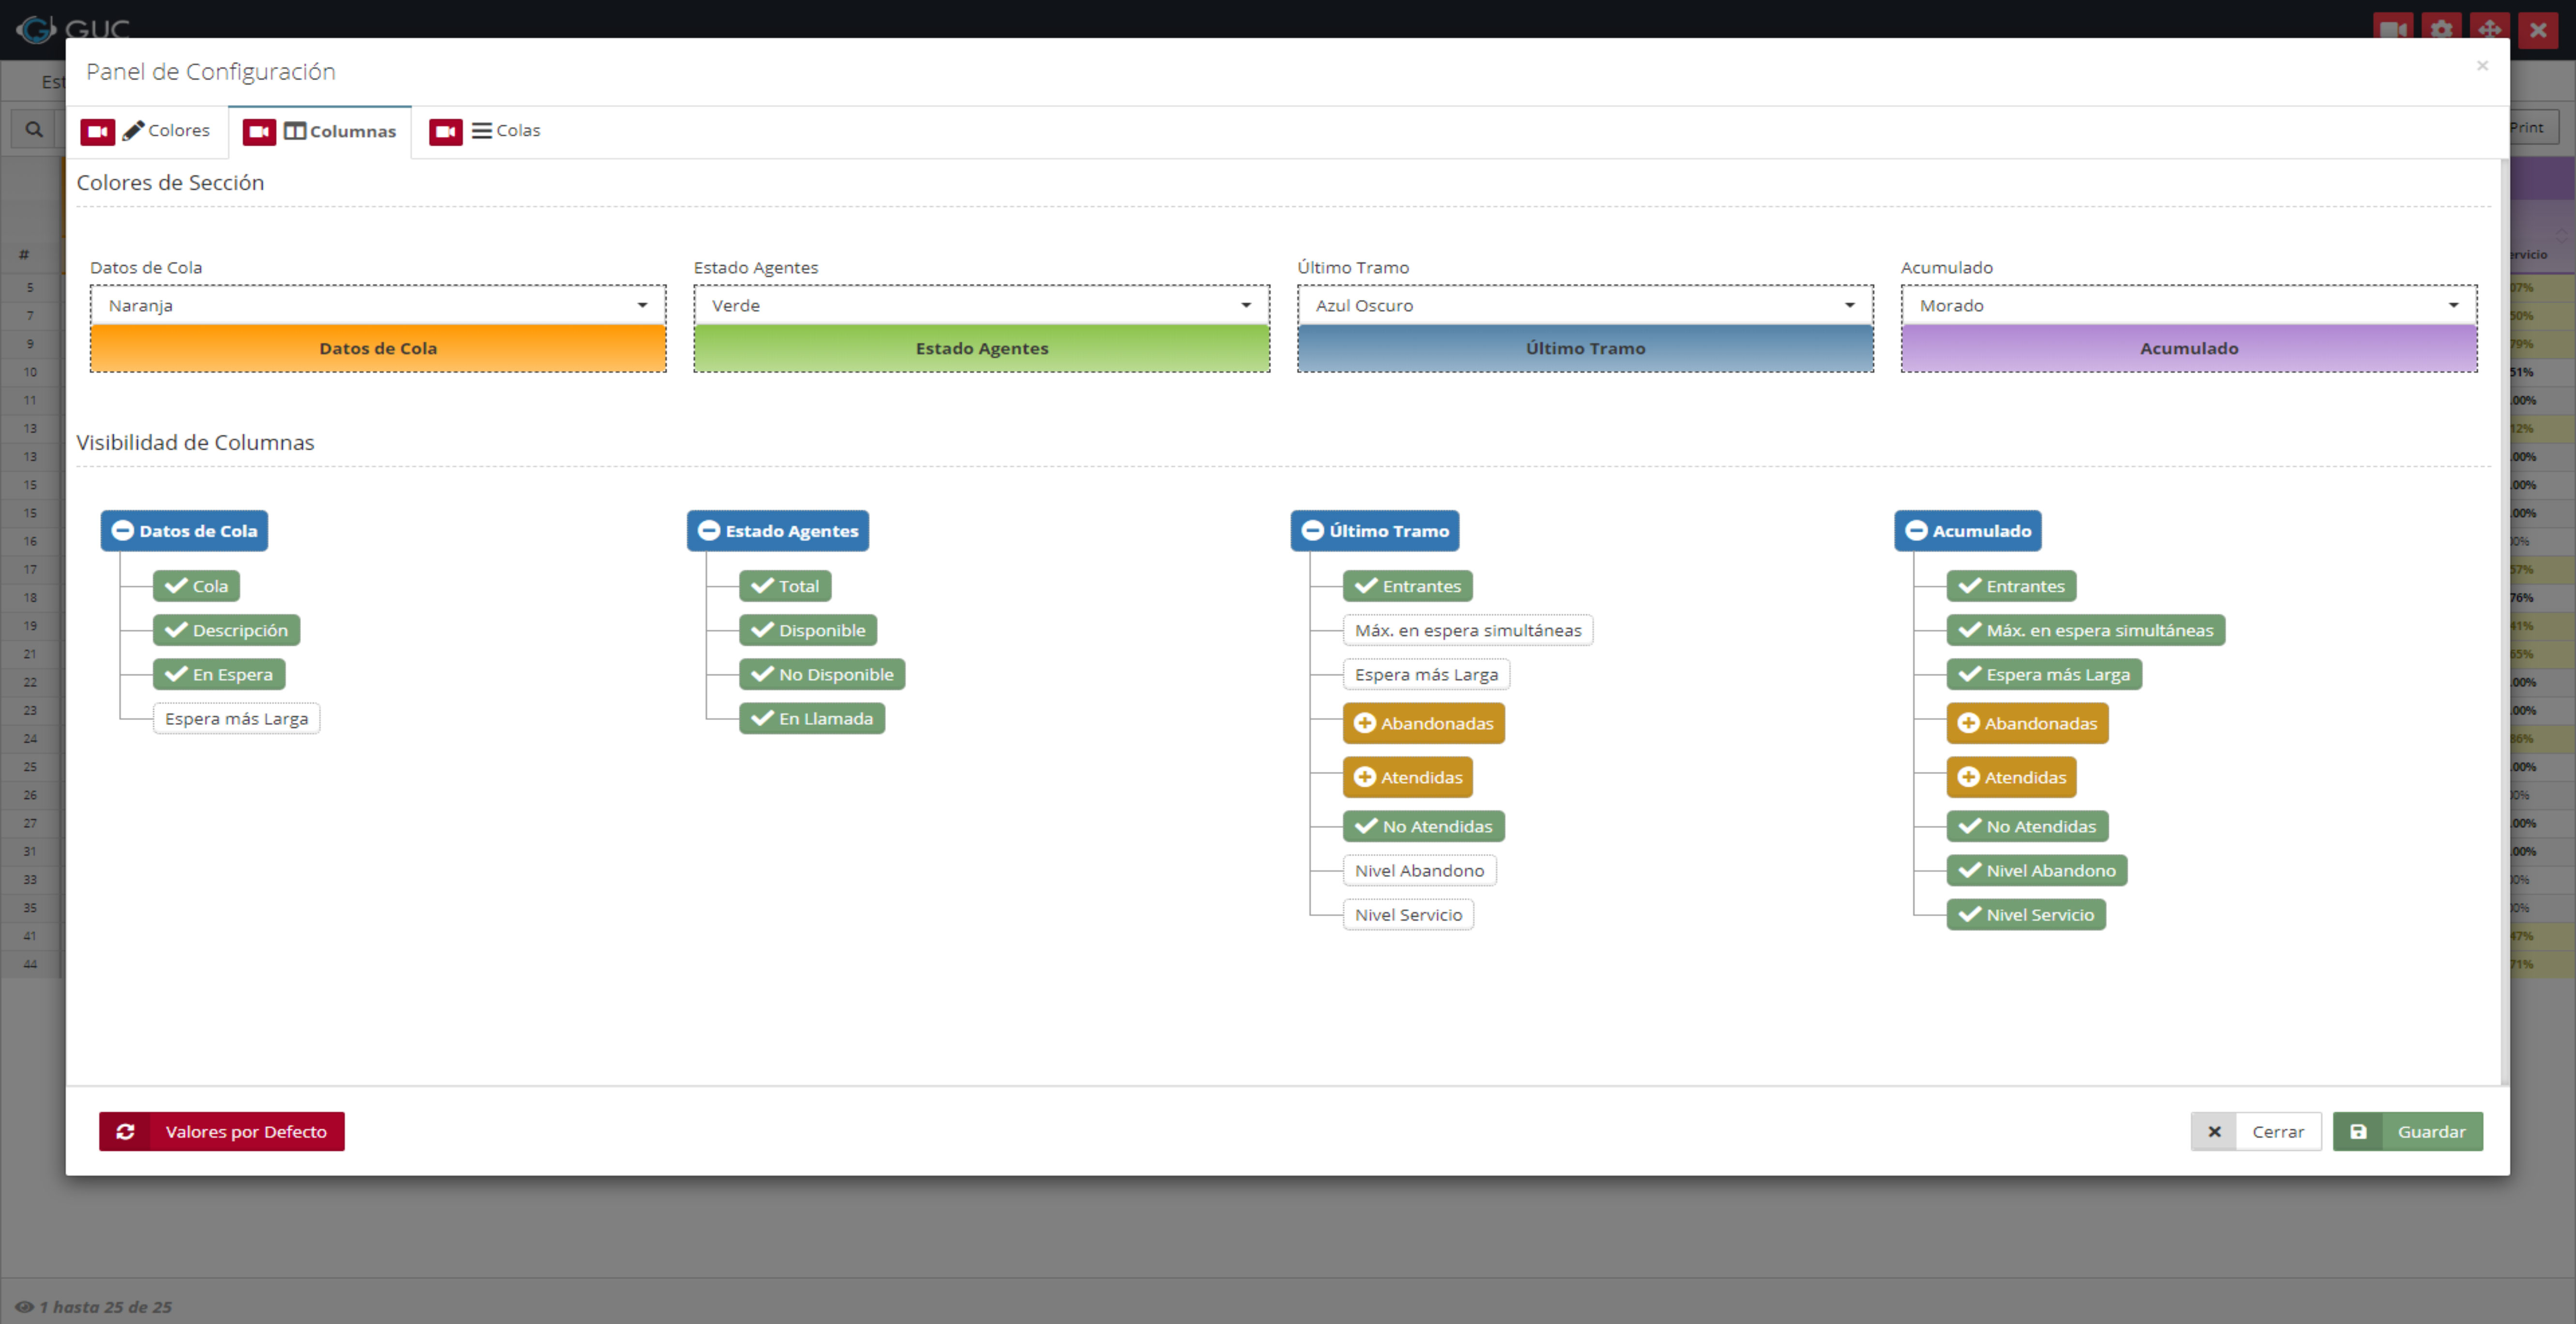The width and height of the screenshot is (2576, 1324).
Task: Enable Espera más Larga under Datos de Cola
Action: click(x=237, y=718)
